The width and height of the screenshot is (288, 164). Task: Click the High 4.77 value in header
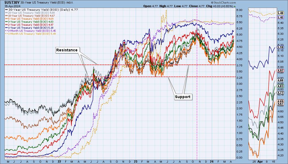point(166,6)
